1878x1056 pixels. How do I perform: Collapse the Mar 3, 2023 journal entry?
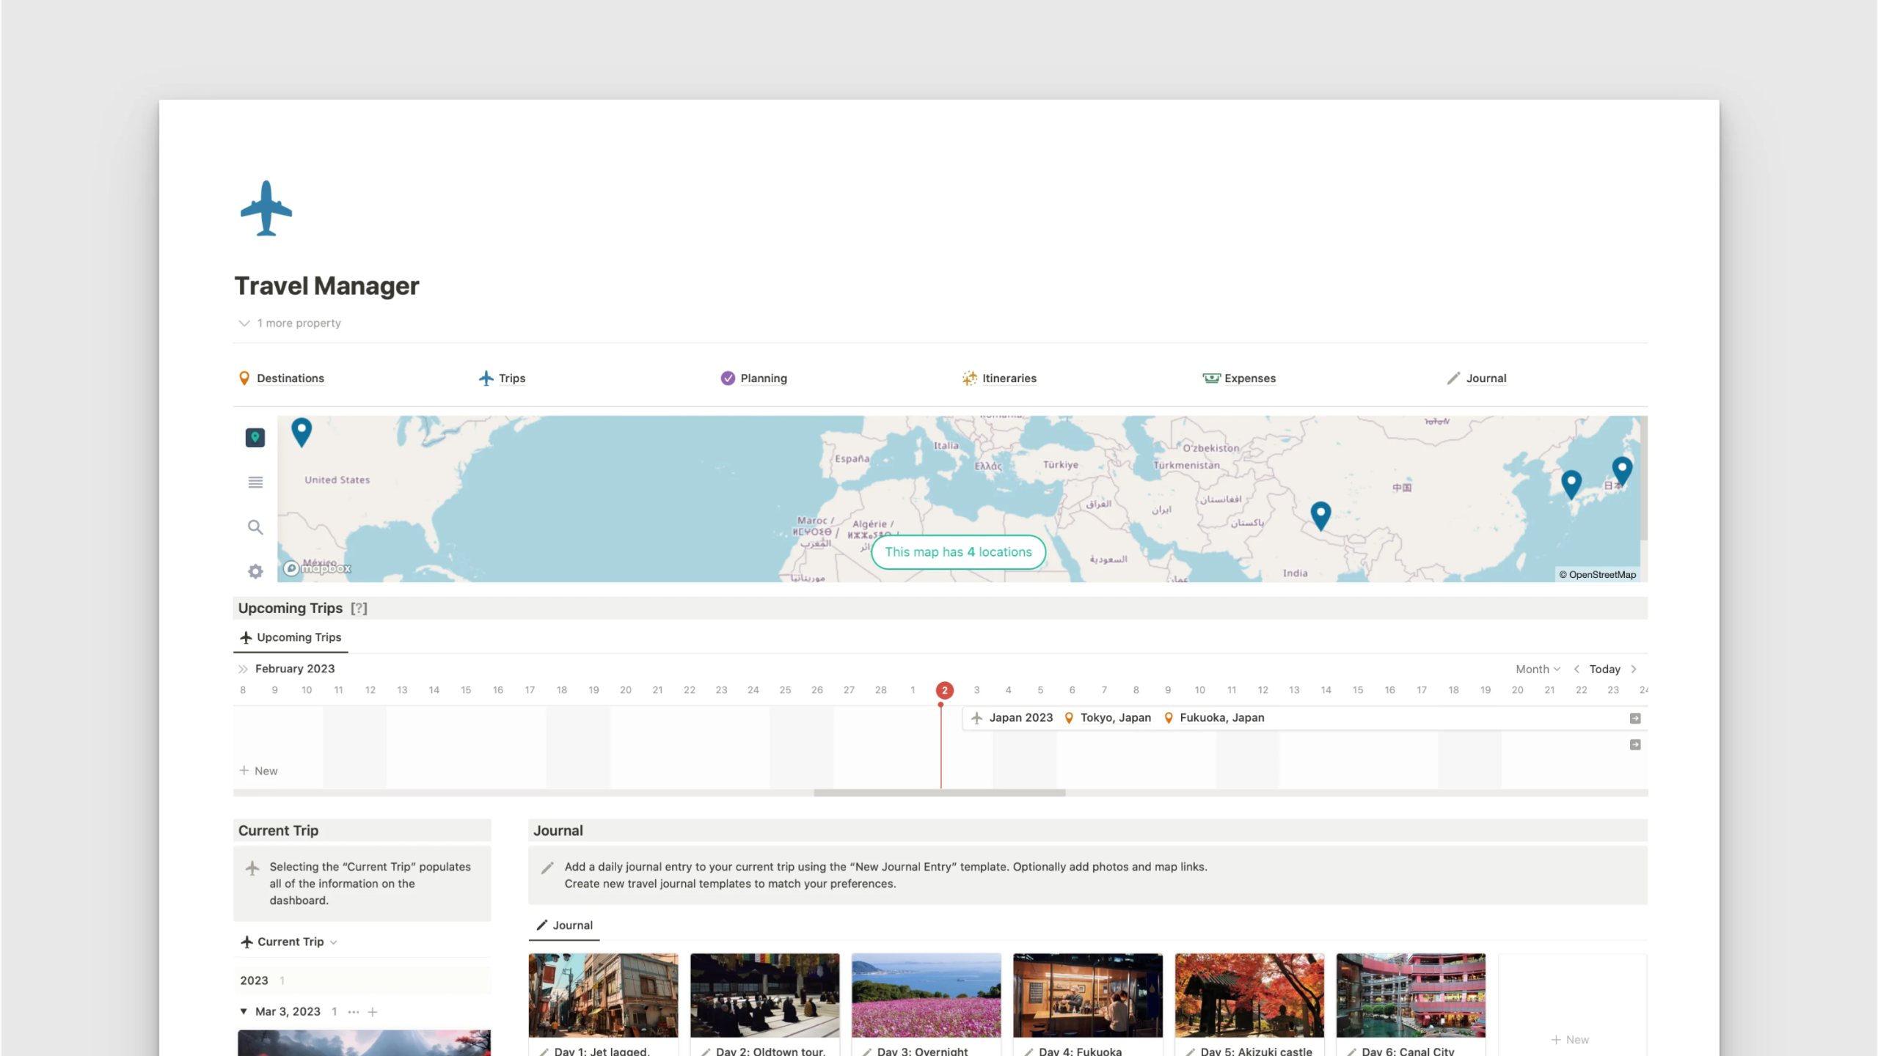tap(244, 1011)
